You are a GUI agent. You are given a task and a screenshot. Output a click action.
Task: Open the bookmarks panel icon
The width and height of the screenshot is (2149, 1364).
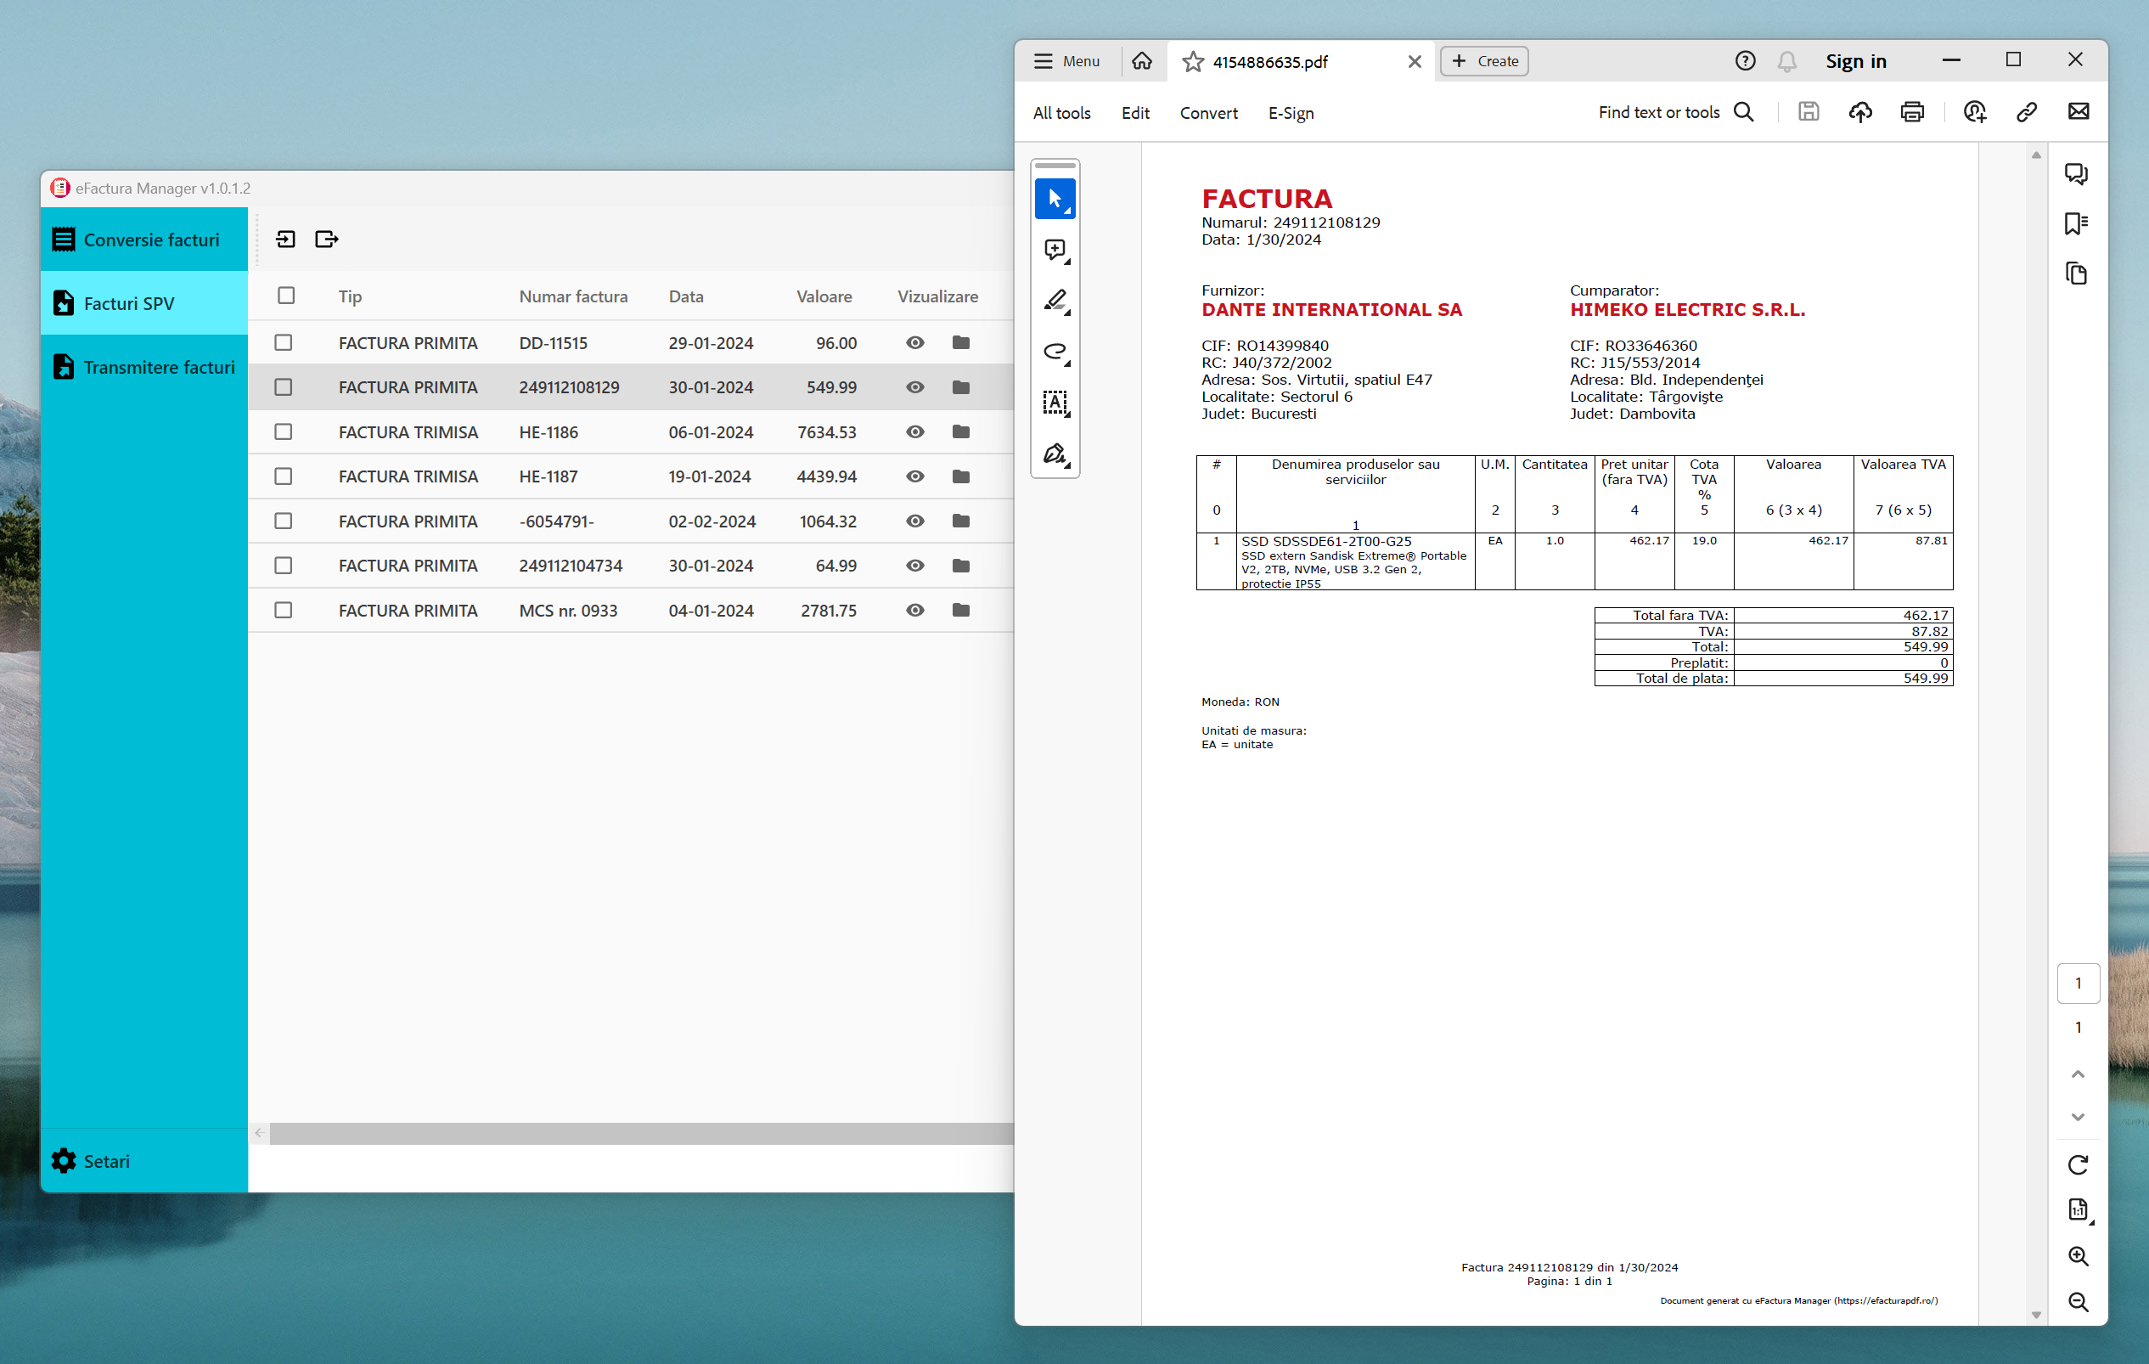pos(2076,223)
